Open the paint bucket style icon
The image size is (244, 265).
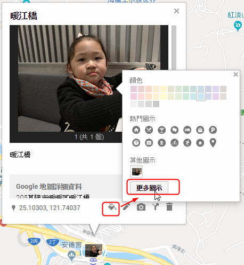(x=112, y=207)
